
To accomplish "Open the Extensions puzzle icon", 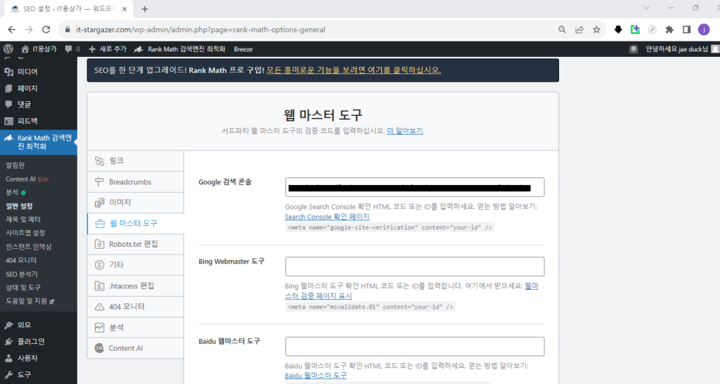I will (x=669, y=30).
